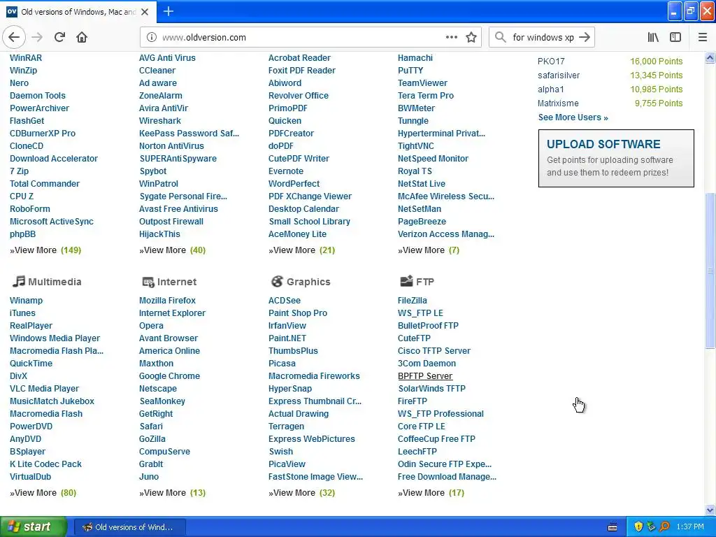Open the Firefox hamburger menu
716x537 pixels.
tap(703, 37)
